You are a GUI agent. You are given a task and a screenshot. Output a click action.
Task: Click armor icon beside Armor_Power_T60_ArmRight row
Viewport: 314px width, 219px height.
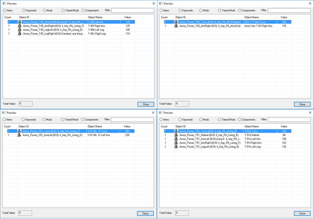[176, 26]
